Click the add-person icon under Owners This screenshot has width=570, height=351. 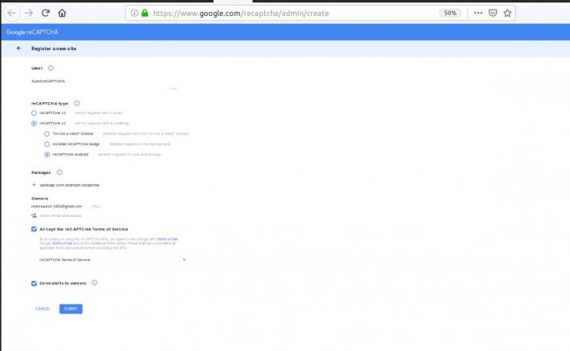(x=34, y=215)
